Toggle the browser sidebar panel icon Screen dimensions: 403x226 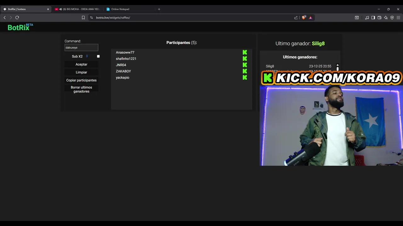coord(373,18)
